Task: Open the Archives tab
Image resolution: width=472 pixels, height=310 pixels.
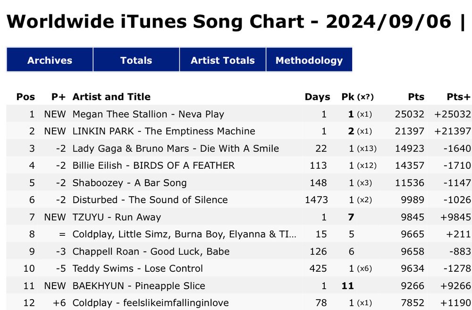Action: tap(50, 60)
